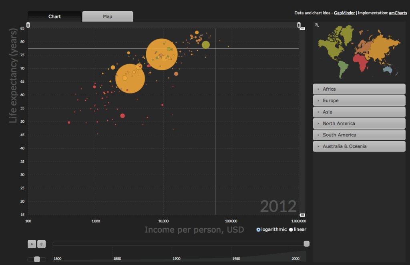
Task: Click the top grip of vertical scrollbar
Action: pos(302,28)
